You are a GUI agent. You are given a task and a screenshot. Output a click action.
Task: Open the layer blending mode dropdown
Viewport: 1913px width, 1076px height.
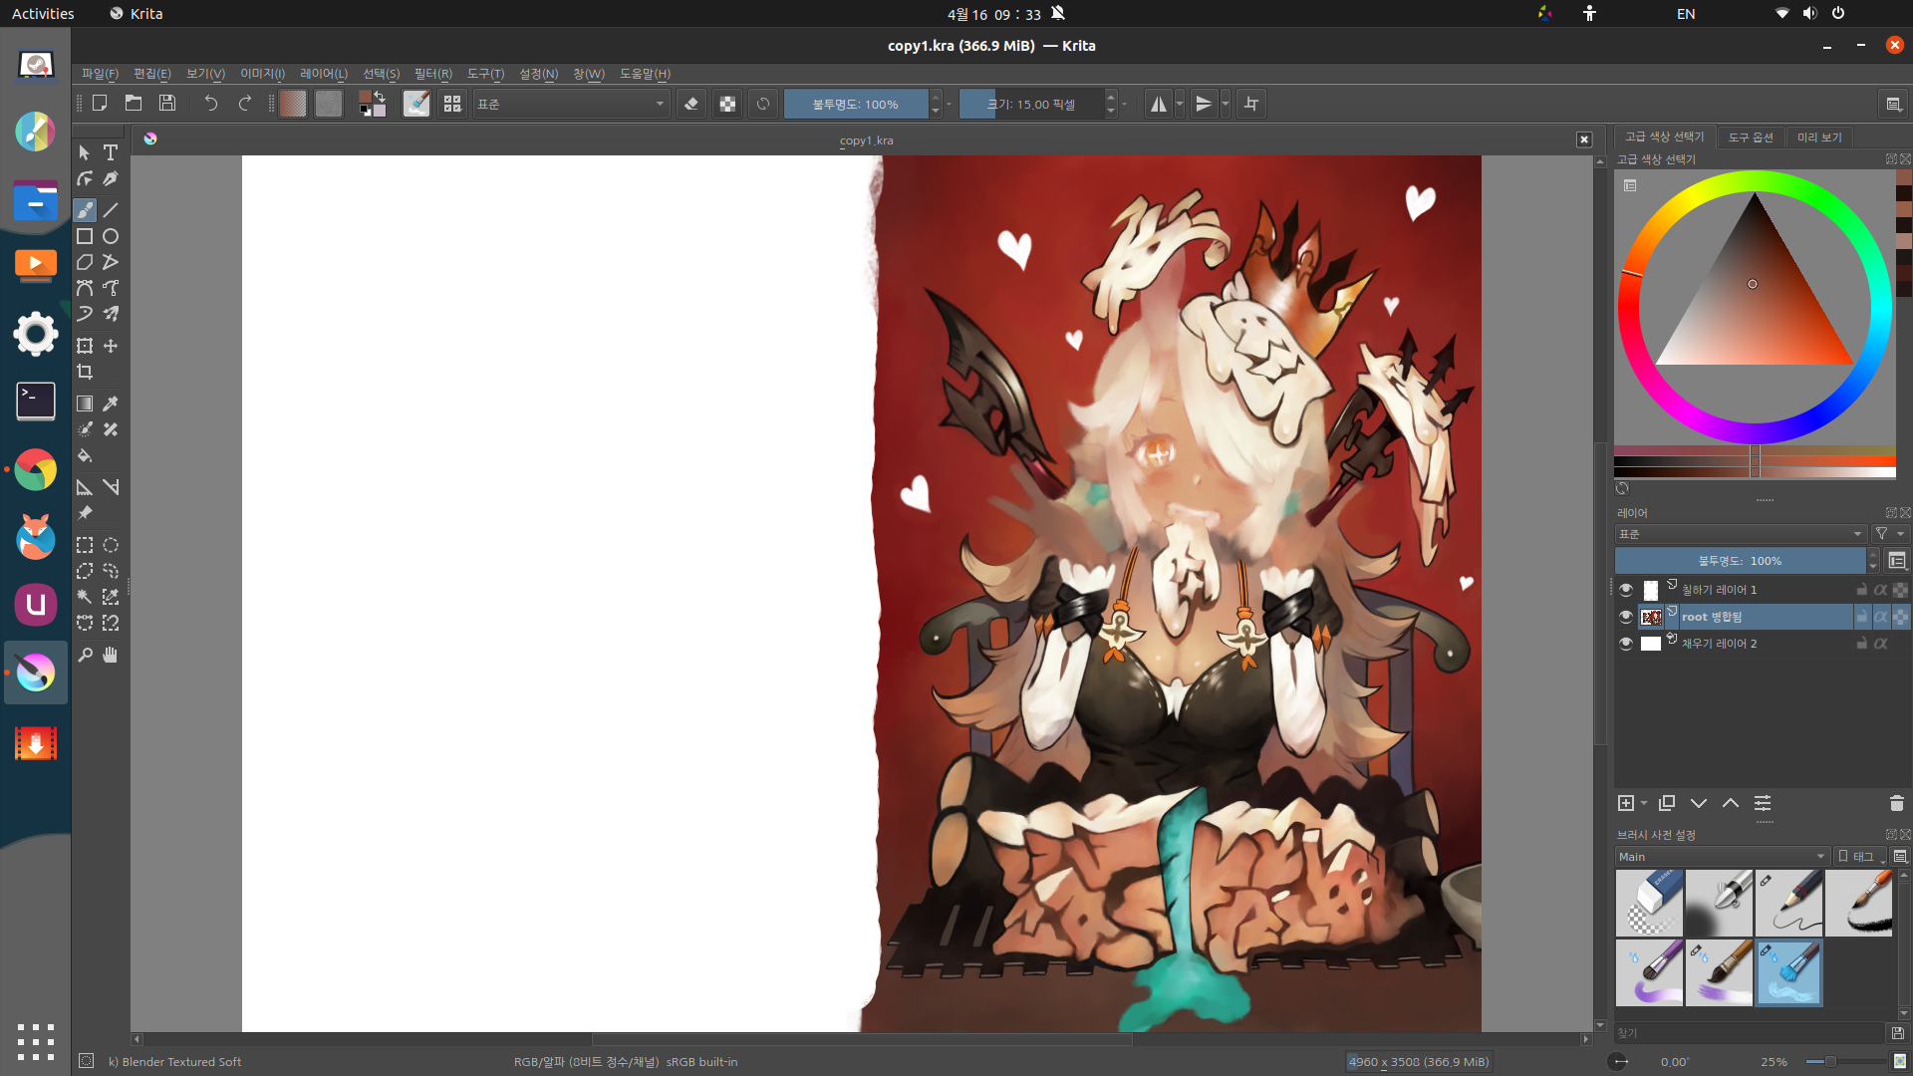tap(1740, 534)
